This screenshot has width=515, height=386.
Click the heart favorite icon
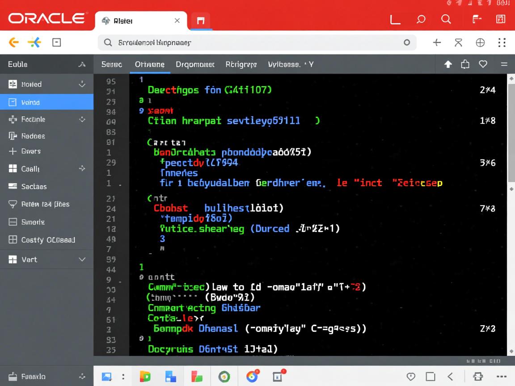483,64
